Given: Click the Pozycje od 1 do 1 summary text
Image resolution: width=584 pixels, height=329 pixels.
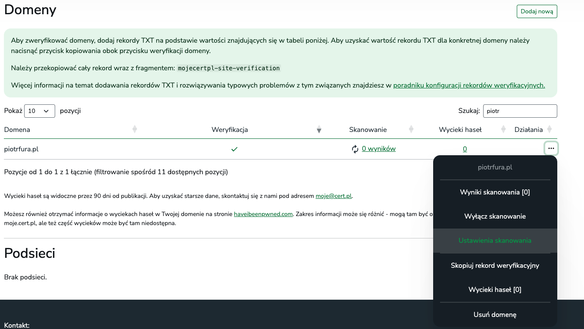Looking at the screenshot, I should [116, 172].
